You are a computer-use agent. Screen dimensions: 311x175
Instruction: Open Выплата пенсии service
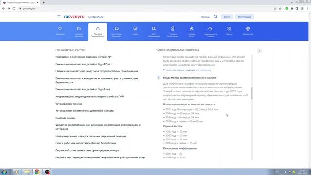click(x=66, y=118)
